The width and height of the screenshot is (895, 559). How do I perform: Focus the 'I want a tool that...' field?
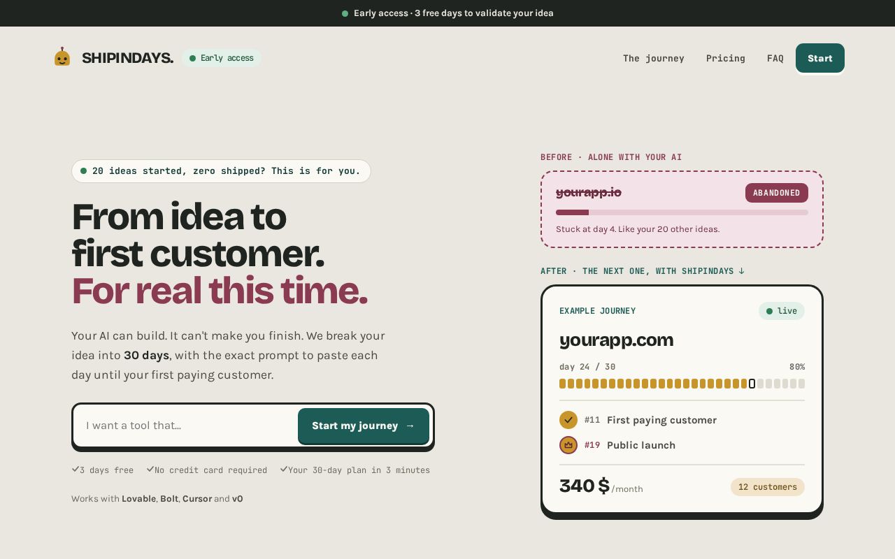pyautogui.click(x=186, y=426)
